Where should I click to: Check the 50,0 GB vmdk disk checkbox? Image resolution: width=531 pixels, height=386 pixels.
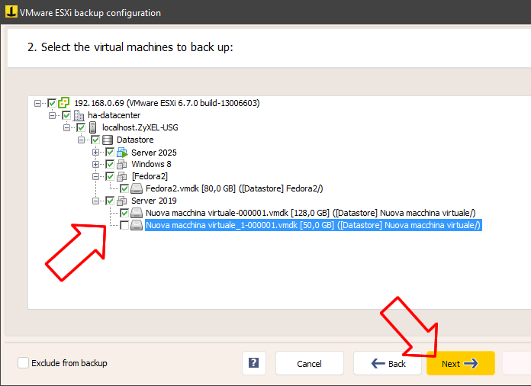(x=124, y=225)
